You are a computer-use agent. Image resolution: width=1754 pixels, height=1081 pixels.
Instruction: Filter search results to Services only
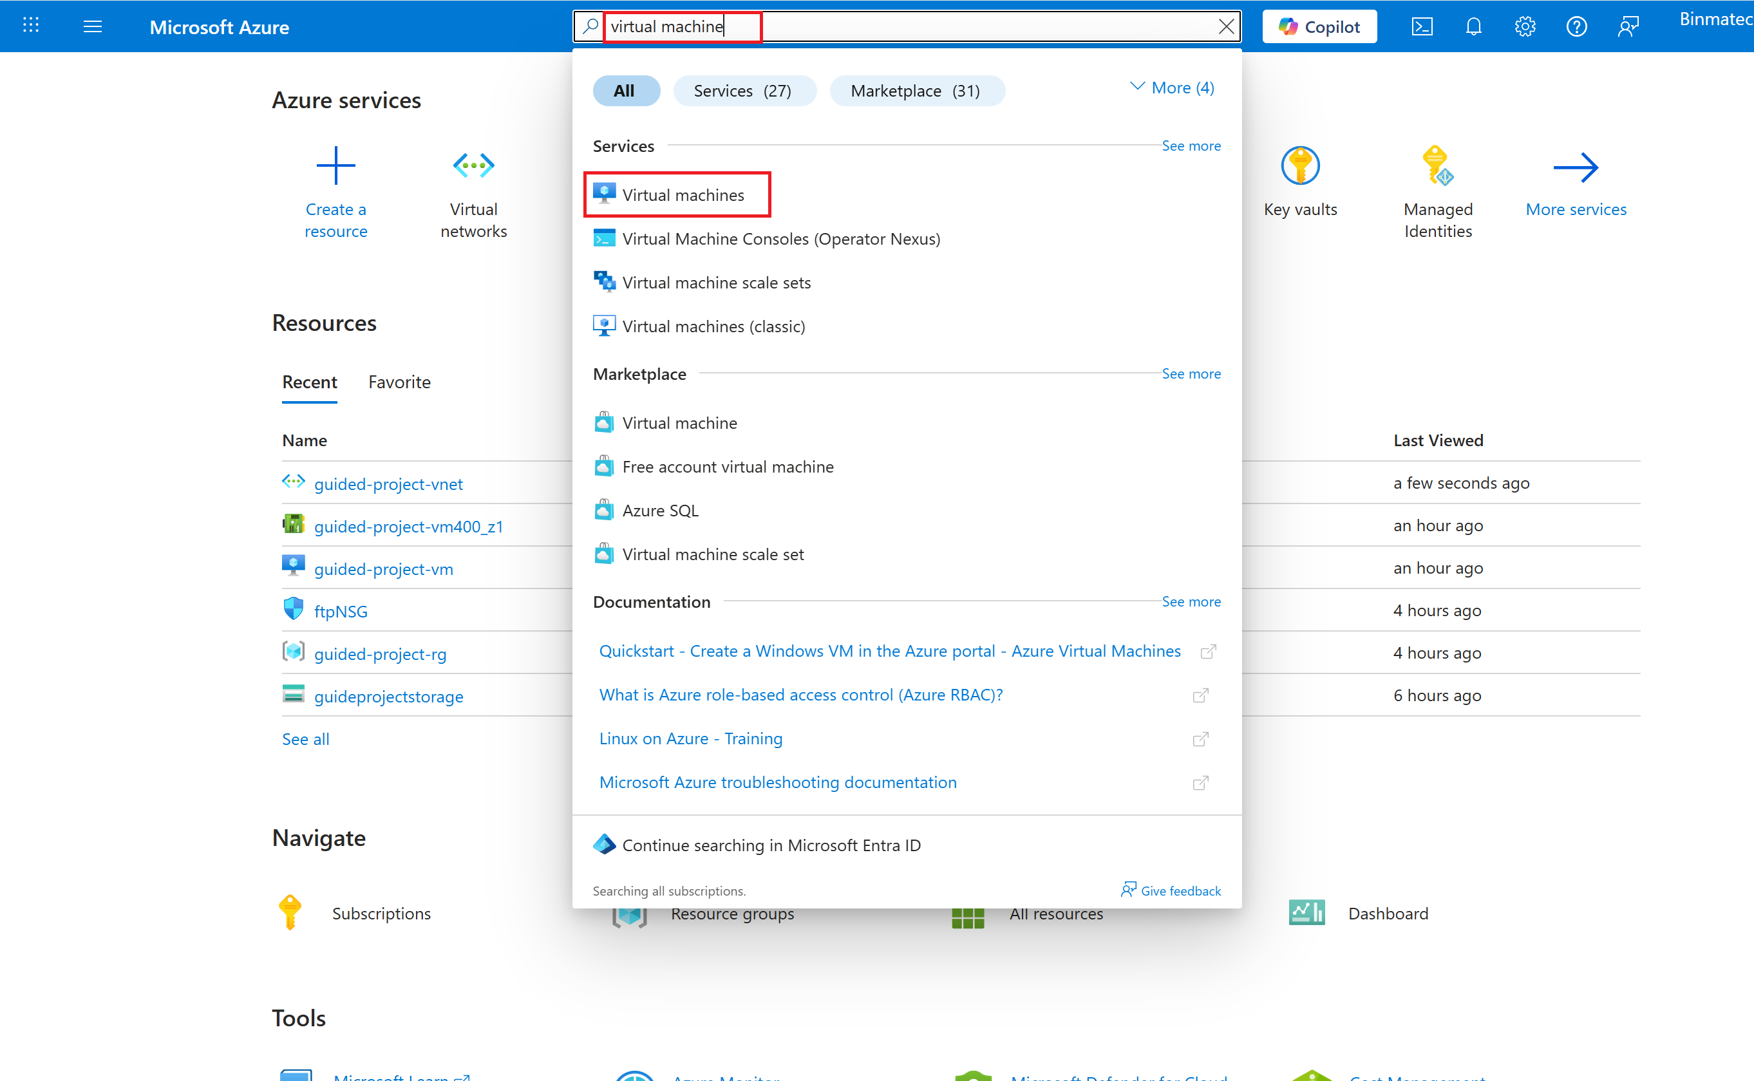tap(744, 90)
